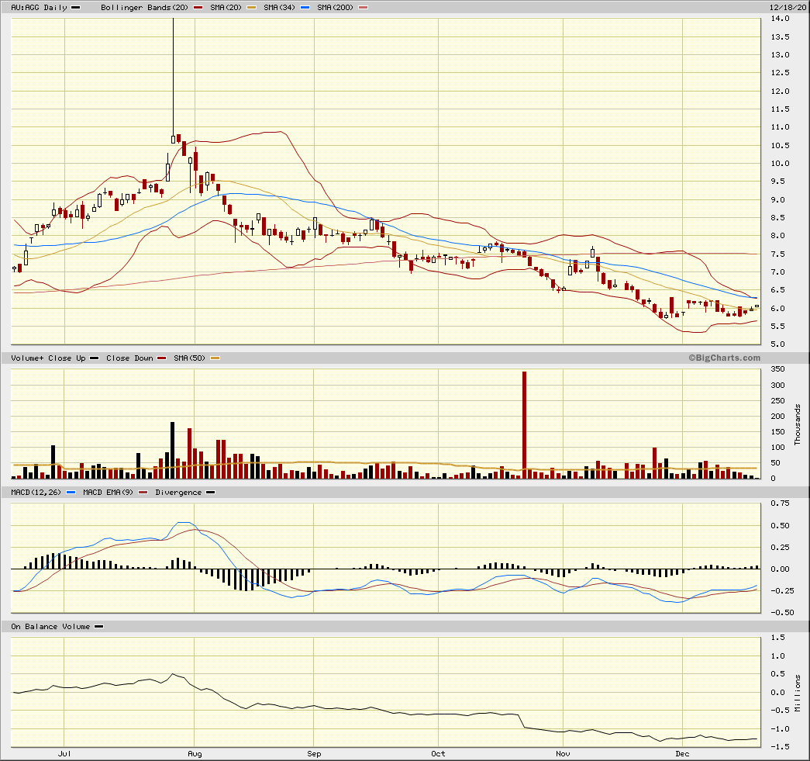The height and width of the screenshot is (761, 810).
Task: Click the Nov label on the time axis
Action: click(x=563, y=754)
